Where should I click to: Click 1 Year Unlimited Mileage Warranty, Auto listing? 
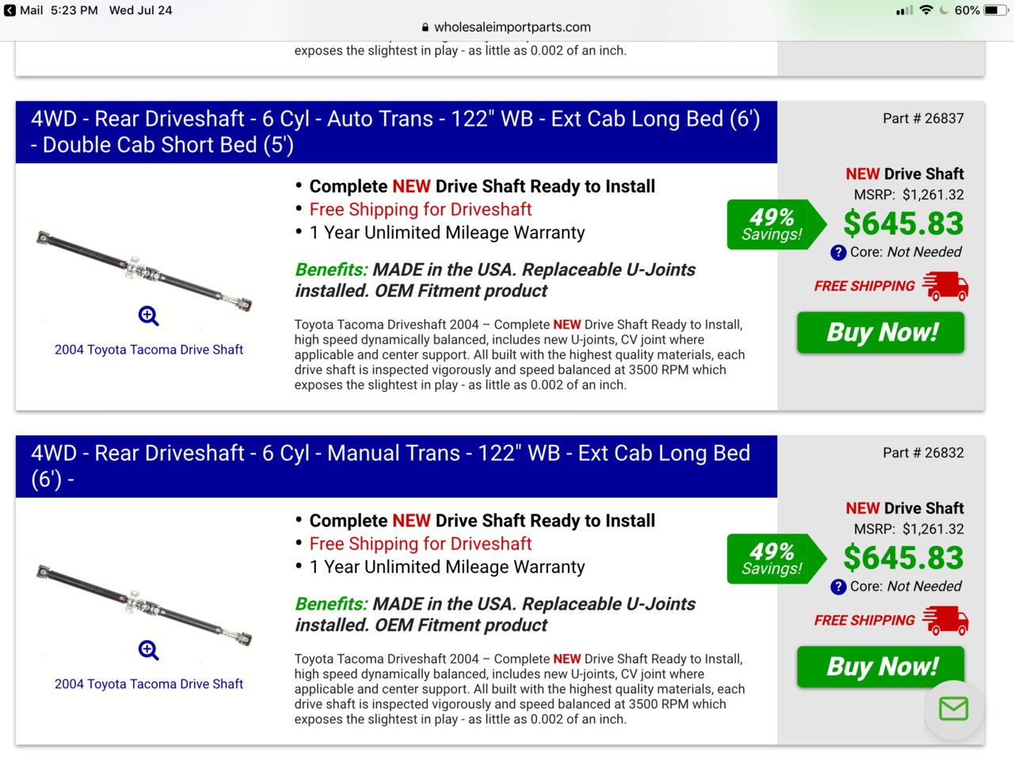(447, 233)
